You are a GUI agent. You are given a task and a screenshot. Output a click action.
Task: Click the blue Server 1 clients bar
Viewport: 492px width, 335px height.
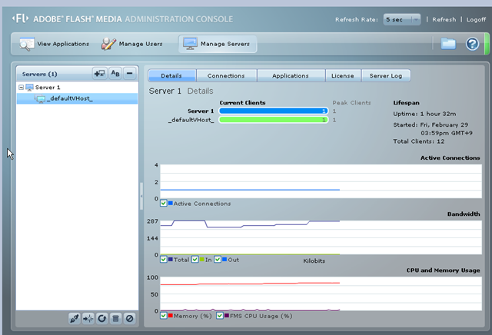(274, 111)
